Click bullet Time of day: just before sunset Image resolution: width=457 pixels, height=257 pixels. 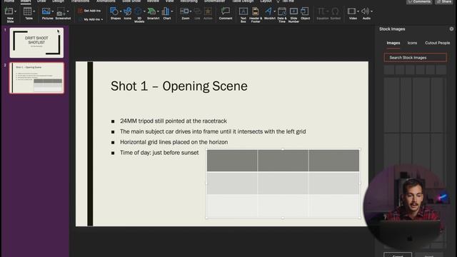[159, 152]
